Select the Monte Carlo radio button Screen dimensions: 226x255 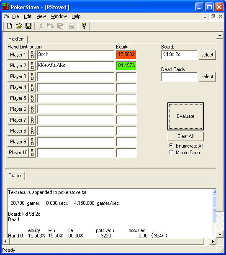pyautogui.click(x=171, y=153)
